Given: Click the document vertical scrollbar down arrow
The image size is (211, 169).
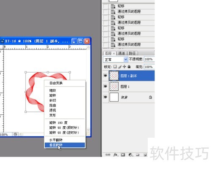Looking at the screenshot, I should point(88,130).
